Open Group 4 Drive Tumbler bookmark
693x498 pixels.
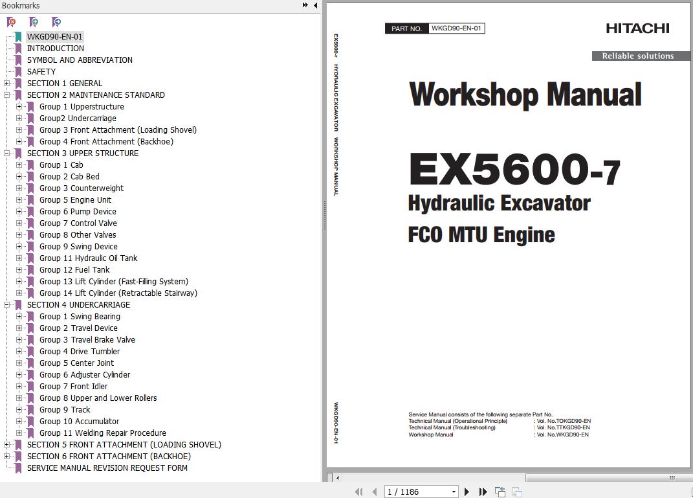click(x=80, y=351)
